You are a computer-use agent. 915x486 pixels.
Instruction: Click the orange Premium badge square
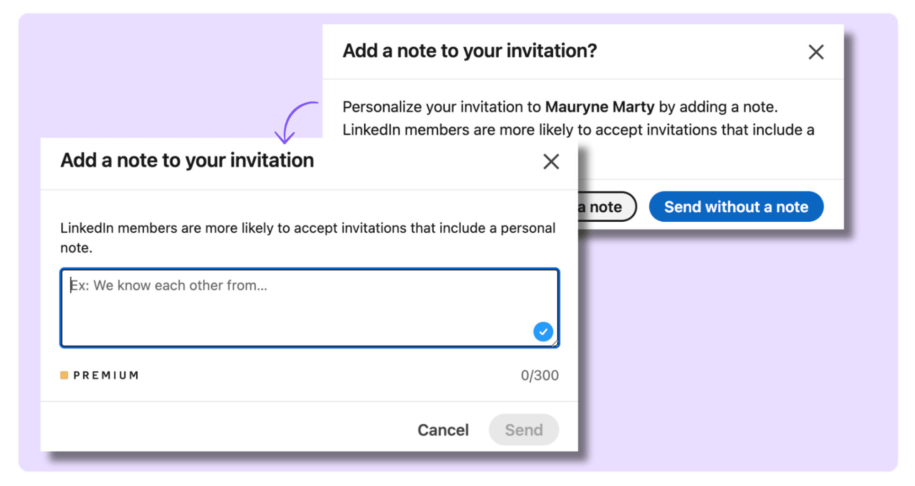(x=64, y=375)
